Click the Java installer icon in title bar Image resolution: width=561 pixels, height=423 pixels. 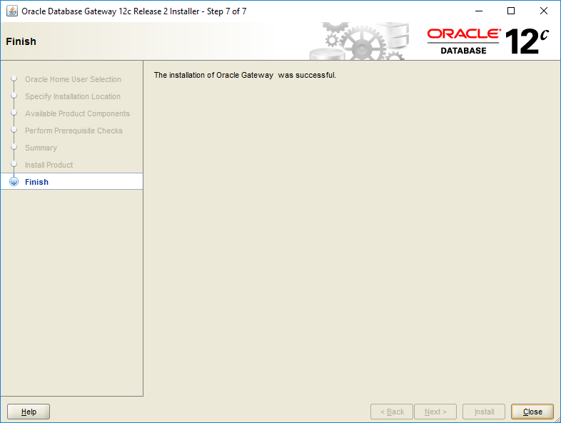12,11
